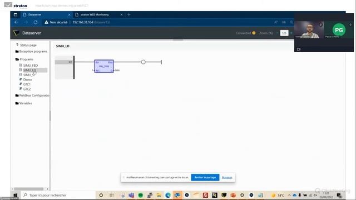The image size is (356, 200).
Task: Open FileZilla from the taskbar
Action: point(205,195)
